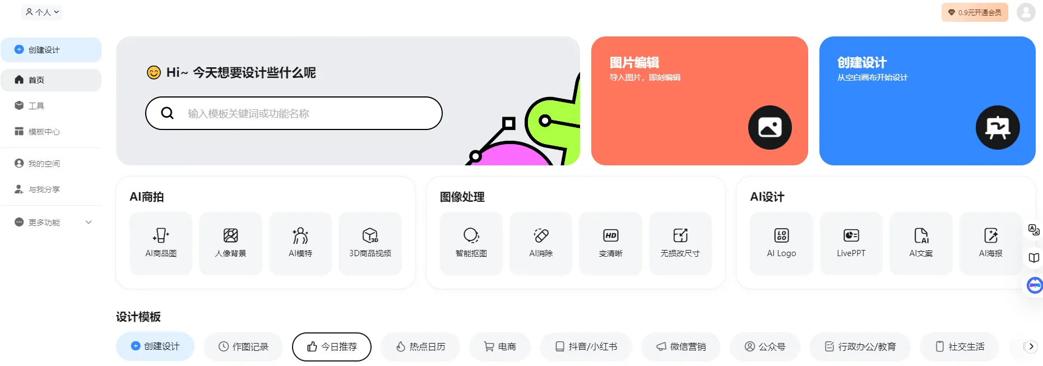1043x366 pixels.
Task: Open the orange 图片编辑 card
Action: click(x=699, y=101)
